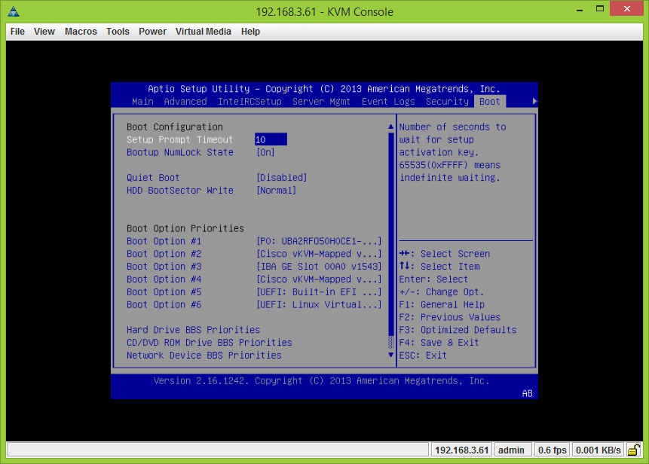Select the Quiet Boot setting
649x464 pixels.
click(x=154, y=177)
